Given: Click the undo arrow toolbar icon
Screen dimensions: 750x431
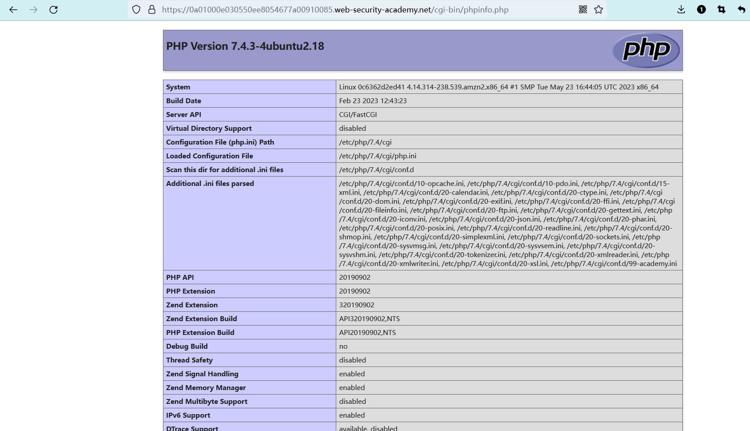Looking at the screenshot, I should tap(741, 10).
